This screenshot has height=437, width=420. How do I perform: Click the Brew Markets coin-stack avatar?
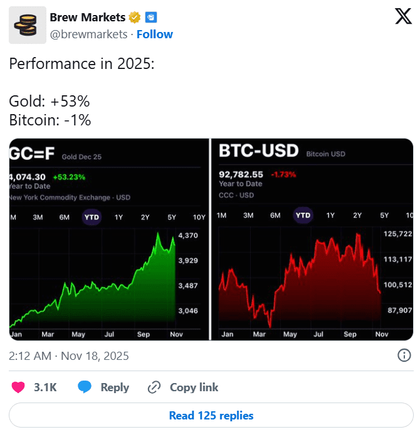point(28,25)
